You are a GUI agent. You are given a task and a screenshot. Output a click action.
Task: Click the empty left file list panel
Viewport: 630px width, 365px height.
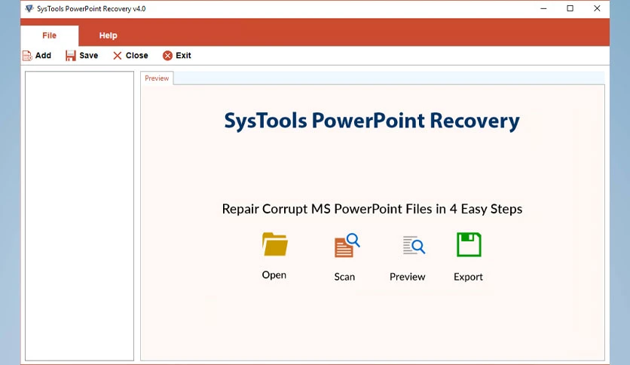coord(80,216)
